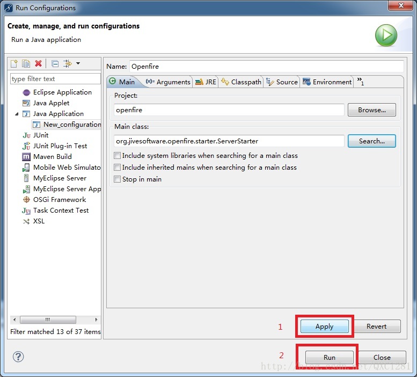The height and width of the screenshot is (377, 417).
Task: Click the Main class text field
Action: pos(229,141)
